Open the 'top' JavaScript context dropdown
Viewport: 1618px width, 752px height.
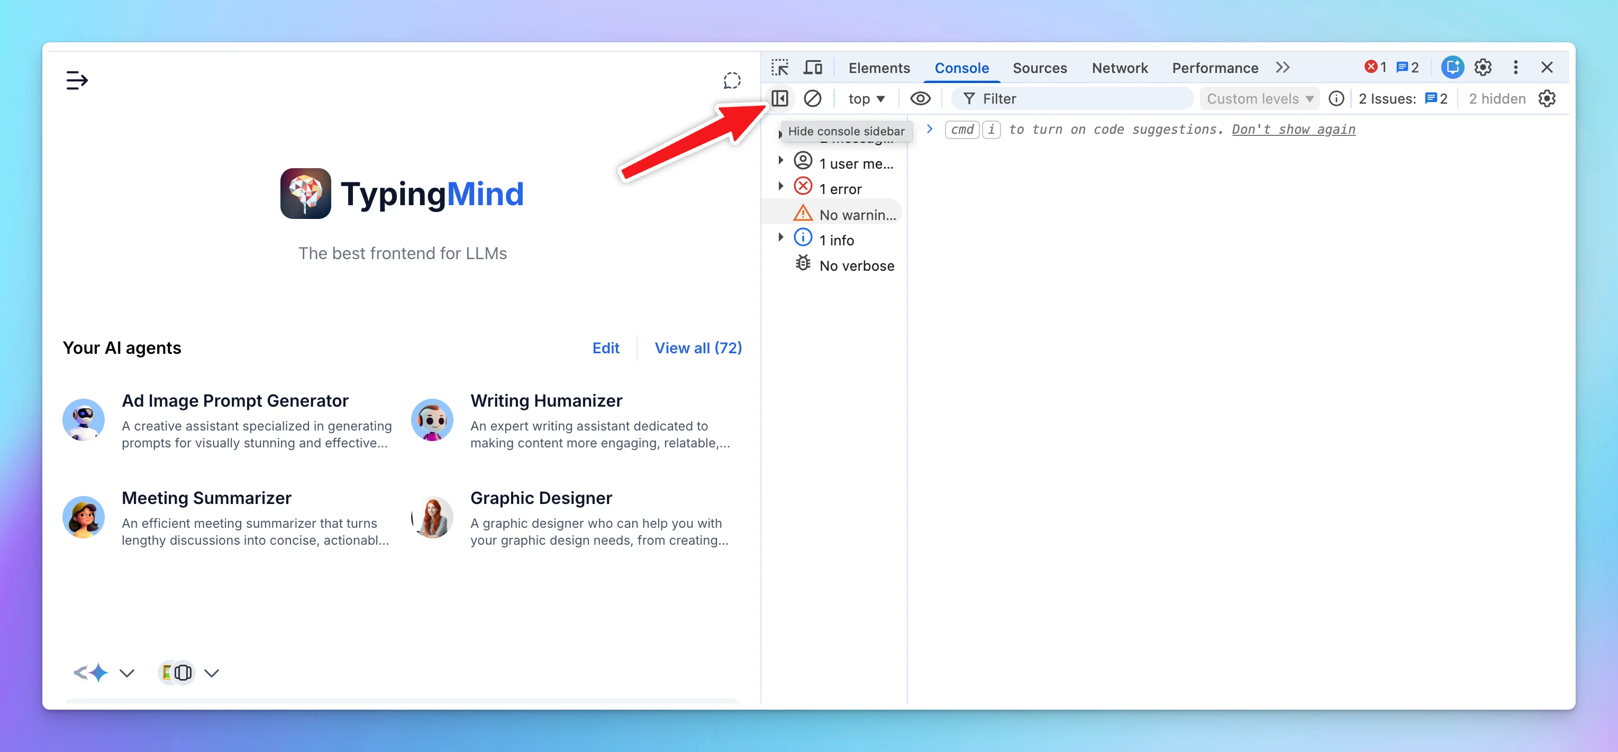pos(866,98)
